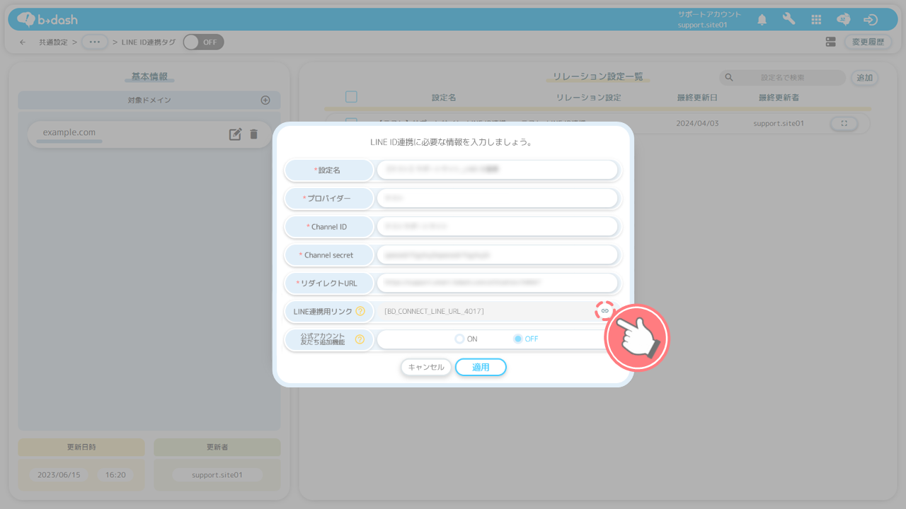This screenshot has height=509, width=906.
Task: Click the example.com domain name
Action: [x=69, y=132]
